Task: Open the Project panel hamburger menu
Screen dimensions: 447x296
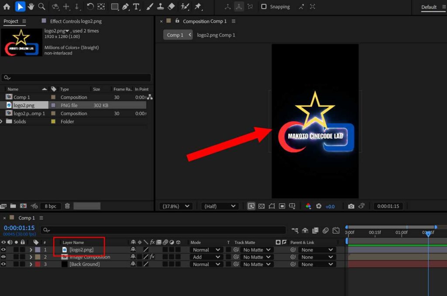Action: [x=24, y=21]
